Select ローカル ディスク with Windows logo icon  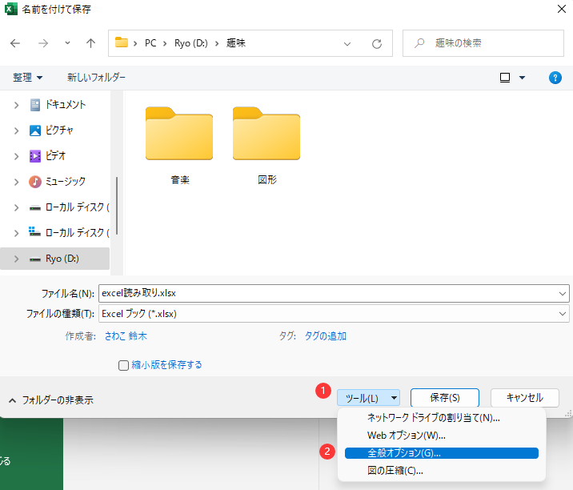70,232
